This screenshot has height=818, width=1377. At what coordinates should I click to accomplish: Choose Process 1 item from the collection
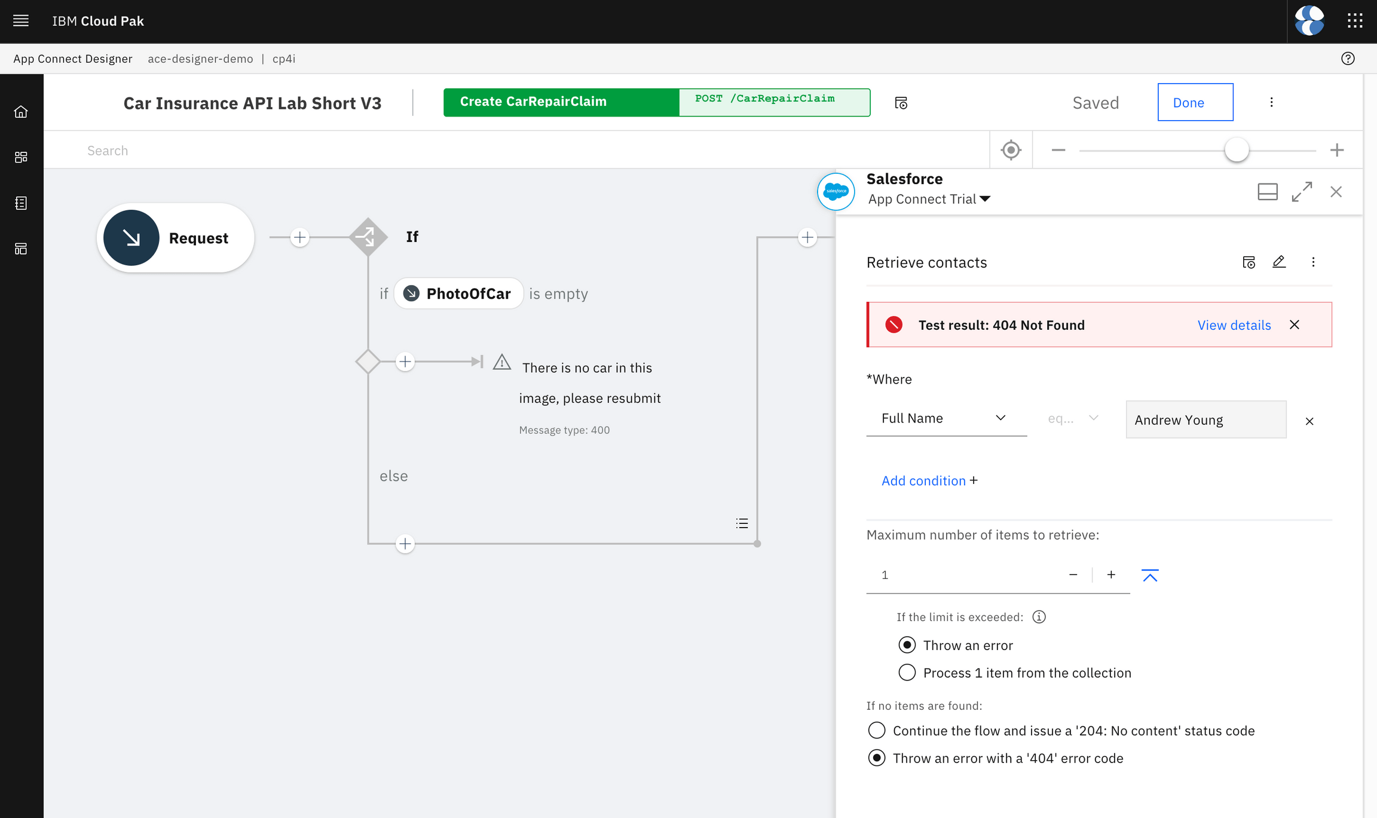point(907,672)
